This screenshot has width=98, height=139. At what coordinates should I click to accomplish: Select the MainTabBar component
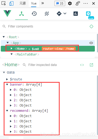[27, 54]
